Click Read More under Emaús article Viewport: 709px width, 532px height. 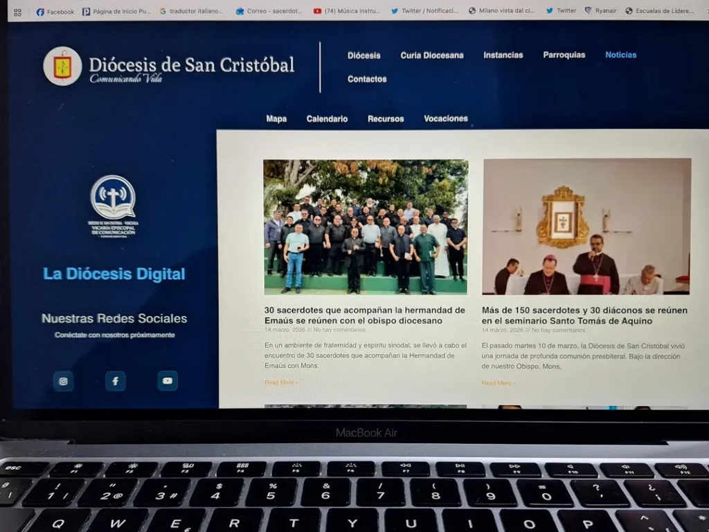pyautogui.click(x=281, y=382)
